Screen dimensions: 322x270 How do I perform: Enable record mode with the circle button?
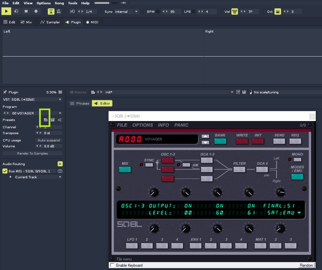click(x=36, y=11)
